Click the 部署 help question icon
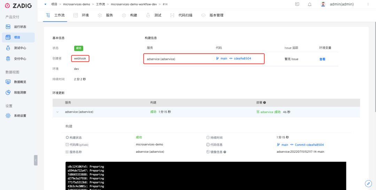Image resolution: width=376 pixels, height=190 pixels. [x=265, y=102]
